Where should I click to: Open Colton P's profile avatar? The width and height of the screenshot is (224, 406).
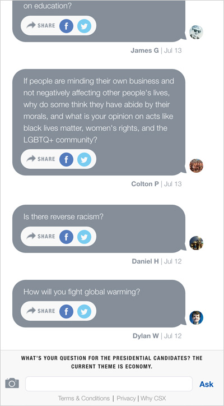click(197, 166)
